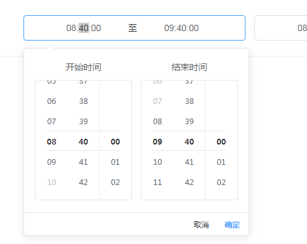Select minute 39 in start time
The image size is (307, 244).
[x=83, y=122]
